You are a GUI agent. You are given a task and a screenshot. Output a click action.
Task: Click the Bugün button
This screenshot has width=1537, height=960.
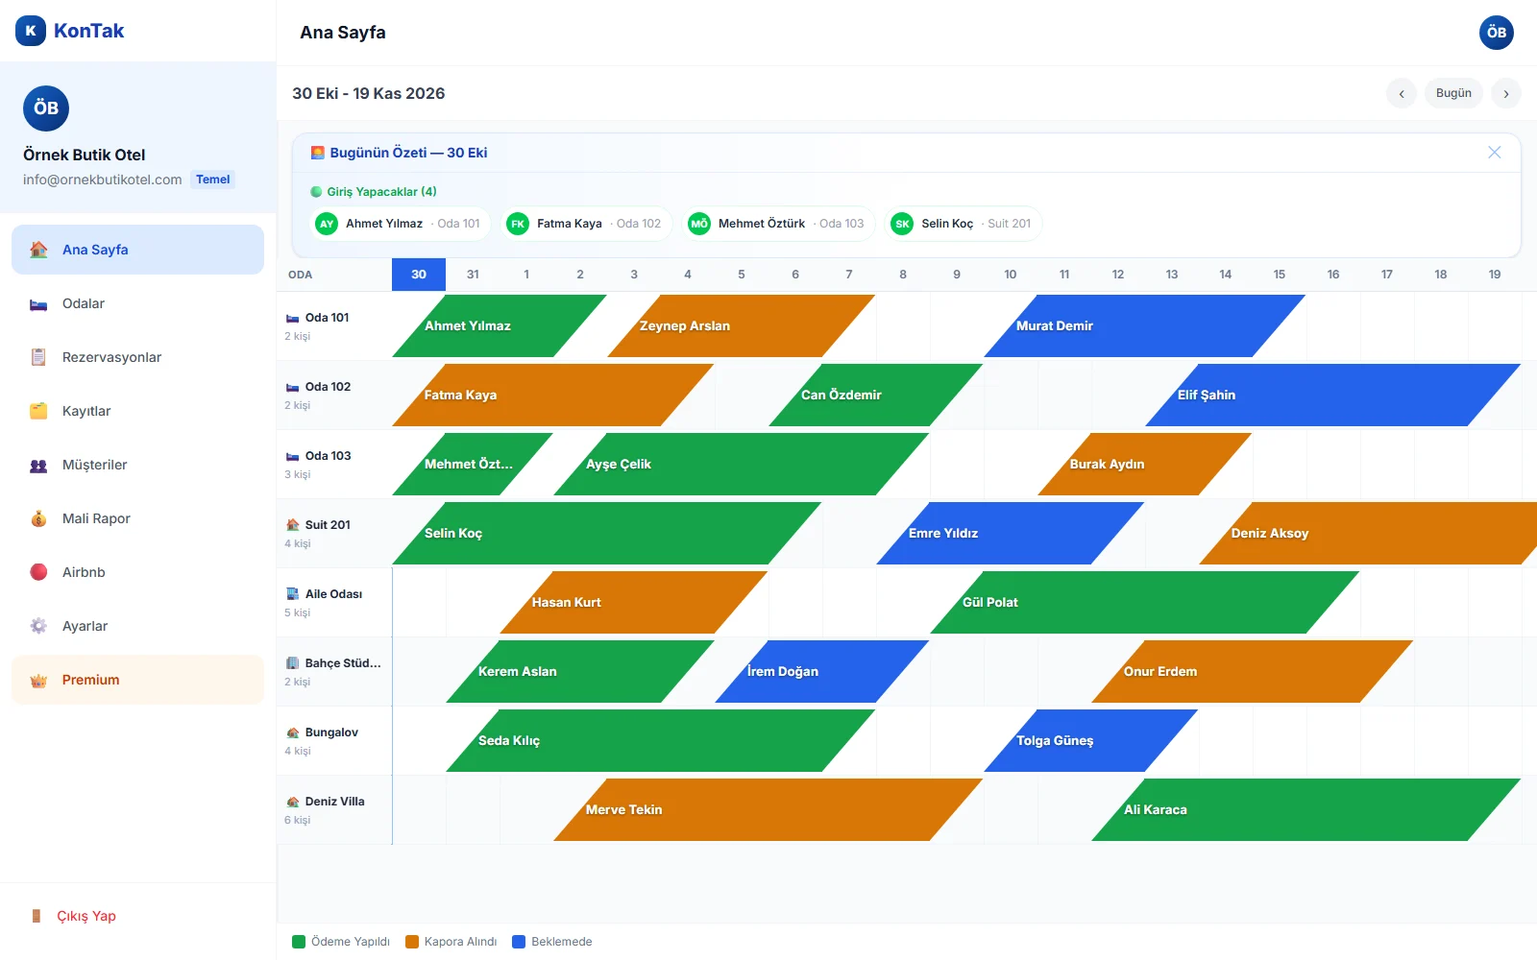pos(1453,93)
